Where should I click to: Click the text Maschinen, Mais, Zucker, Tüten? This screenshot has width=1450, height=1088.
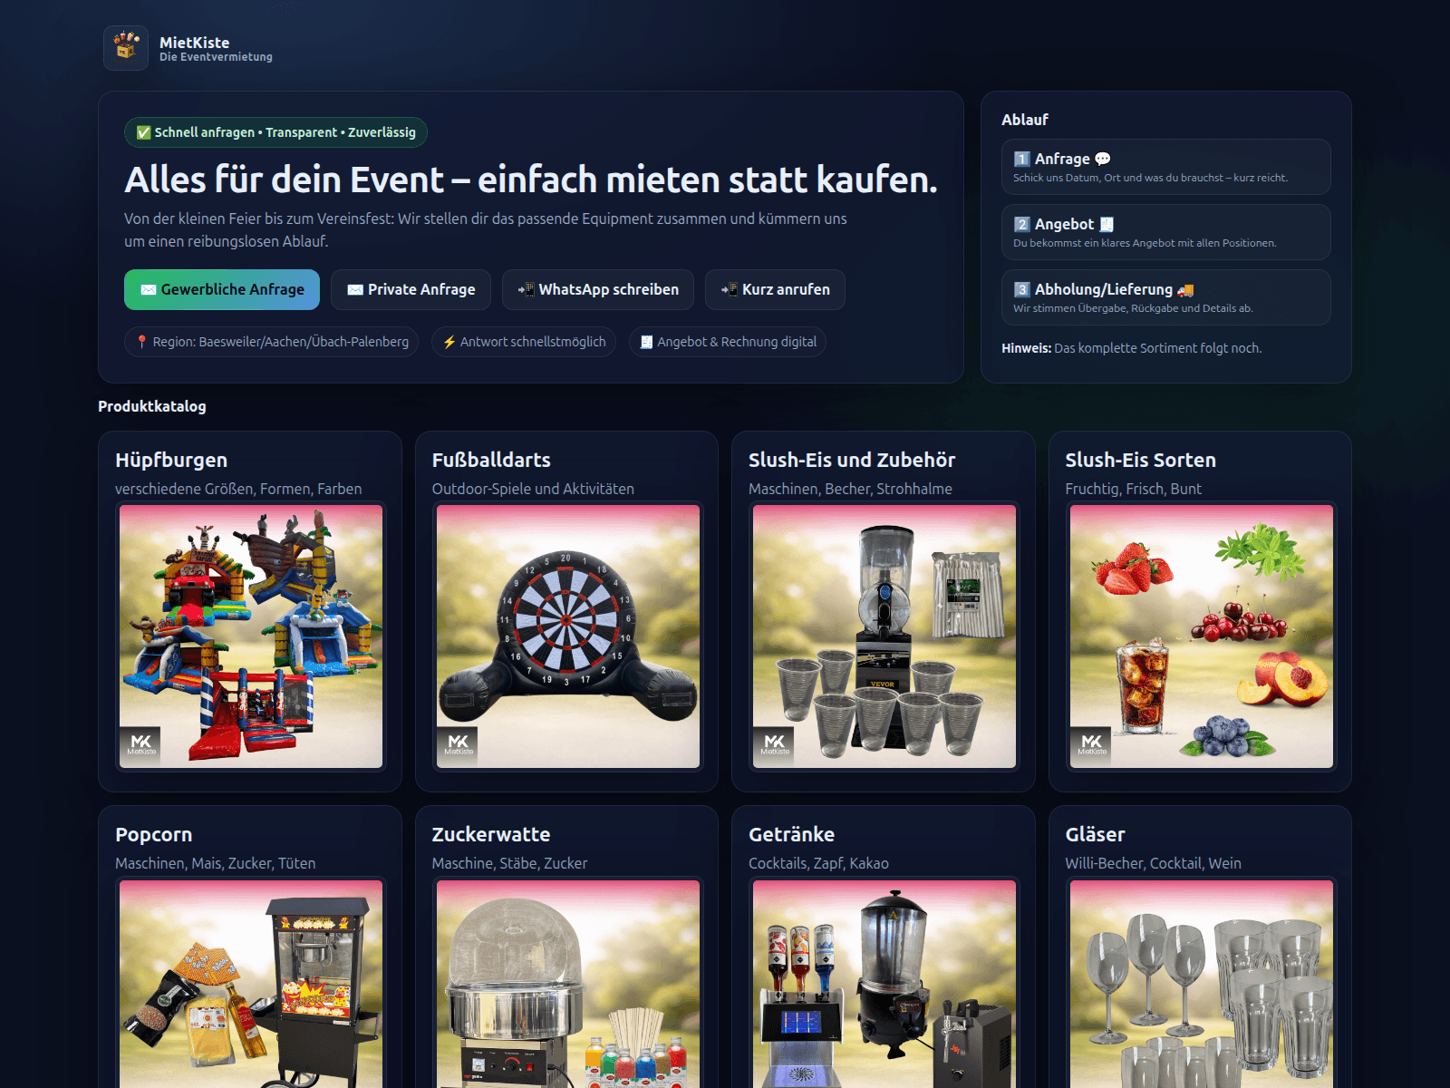(x=216, y=863)
